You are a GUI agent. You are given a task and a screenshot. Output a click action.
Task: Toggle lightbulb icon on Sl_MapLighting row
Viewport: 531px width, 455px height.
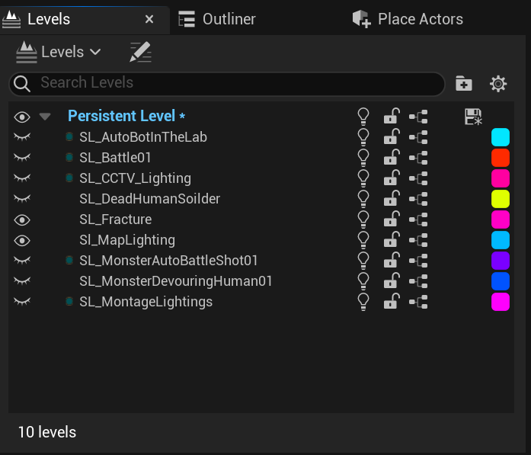click(363, 240)
